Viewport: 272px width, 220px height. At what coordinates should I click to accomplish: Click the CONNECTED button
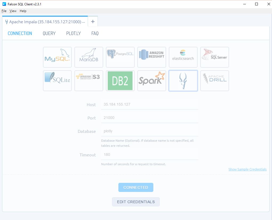click(x=136, y=187)
